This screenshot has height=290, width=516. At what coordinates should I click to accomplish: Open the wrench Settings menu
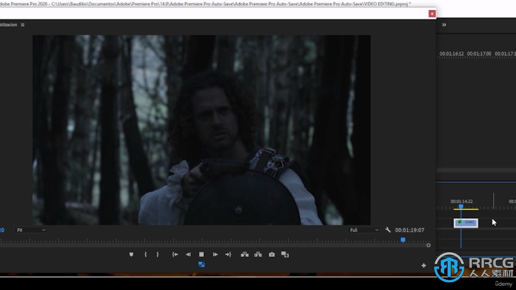point(388,230)
